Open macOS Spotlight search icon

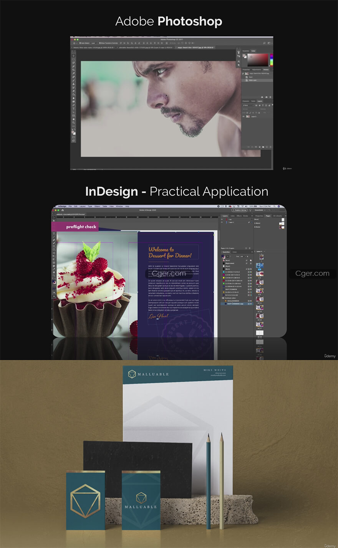click(274, 206)
